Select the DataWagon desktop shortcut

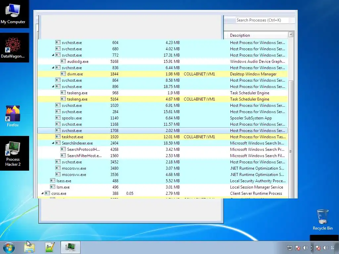(13, 48)
